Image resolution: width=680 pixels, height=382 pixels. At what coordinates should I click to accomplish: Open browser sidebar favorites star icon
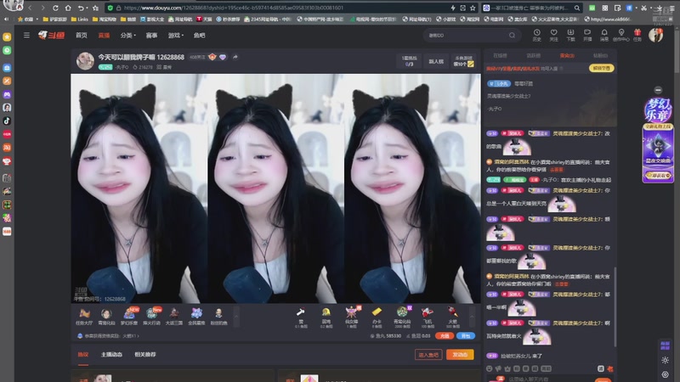(x=7, y=37)
